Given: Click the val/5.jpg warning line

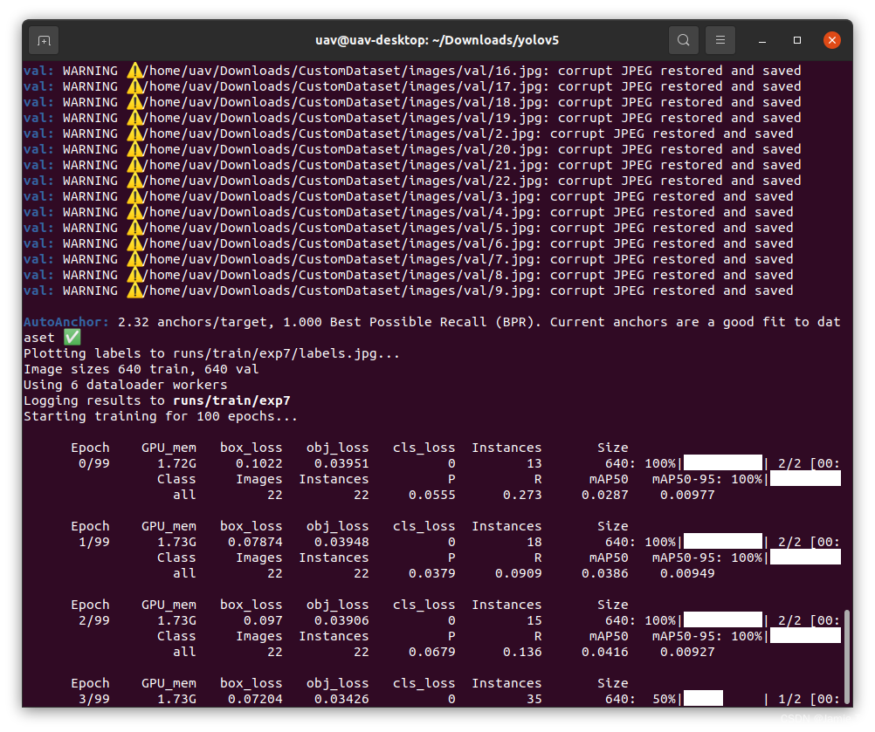Looking at the screenshot, I should pyautogui.click(x=409, y=228).
